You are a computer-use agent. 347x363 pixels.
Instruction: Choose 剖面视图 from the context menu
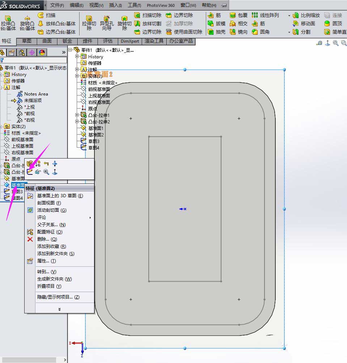pos(59,203)
